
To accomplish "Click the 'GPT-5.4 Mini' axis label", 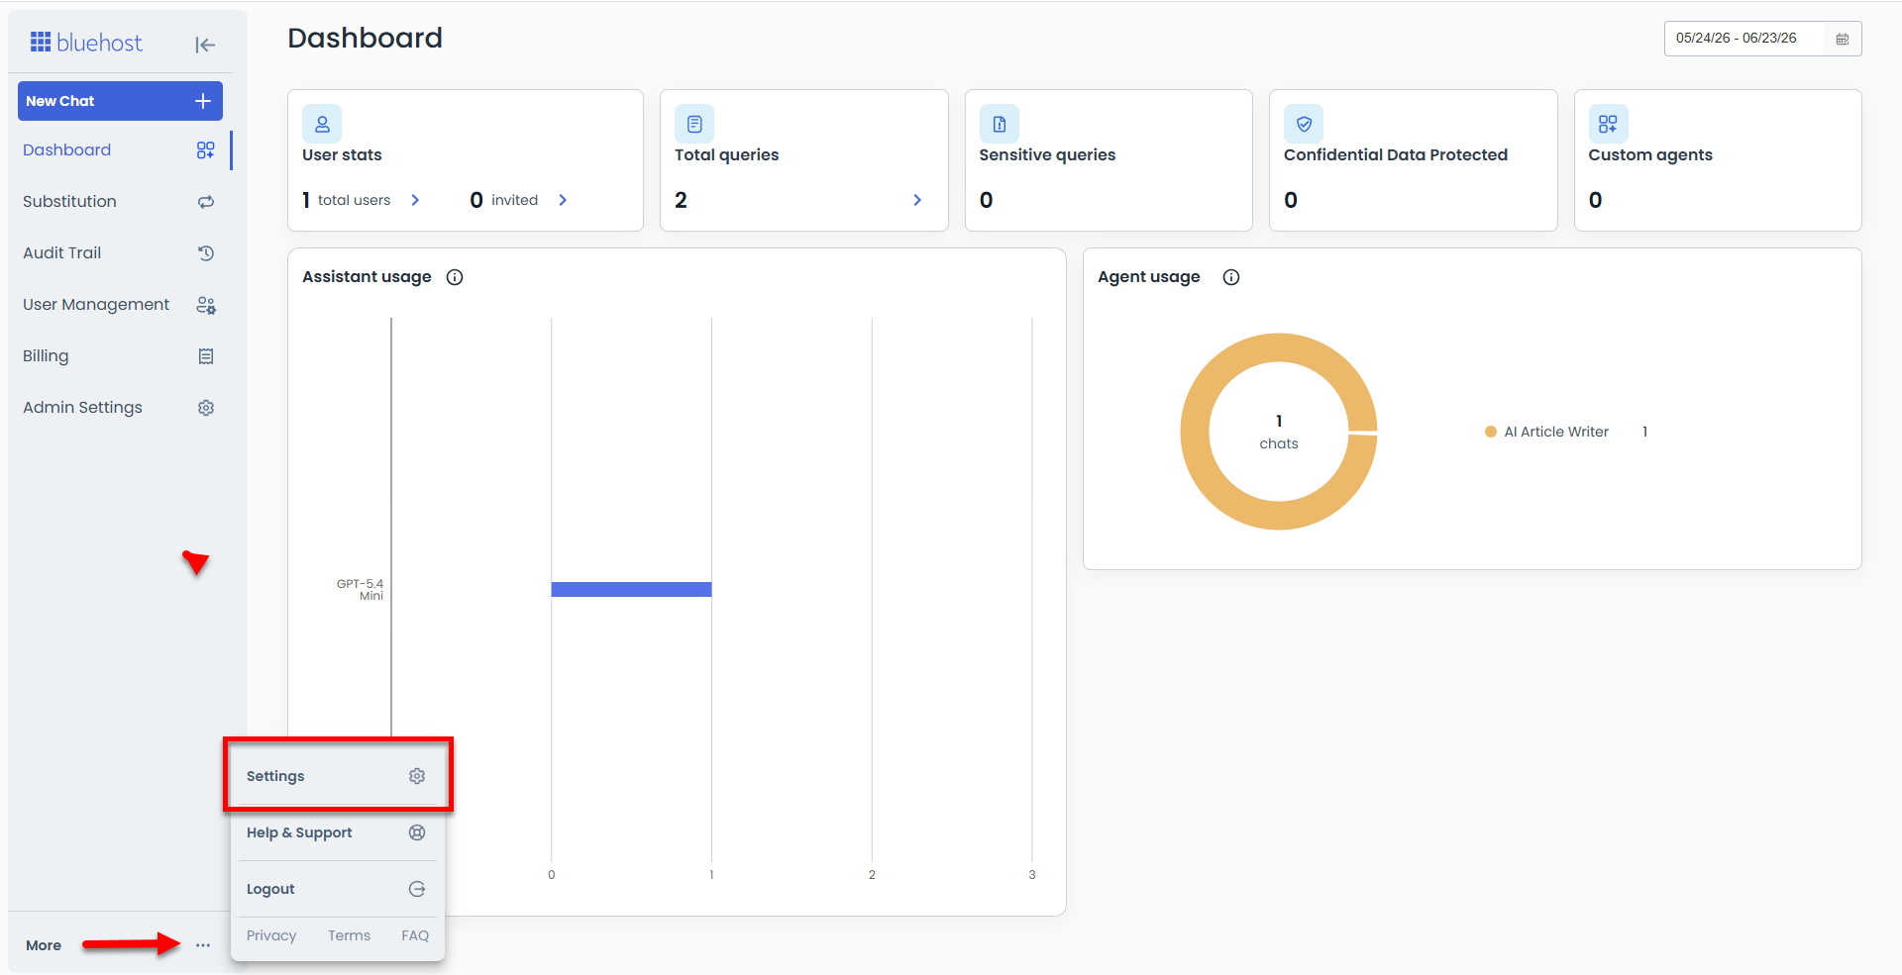I will click(360, 590).
